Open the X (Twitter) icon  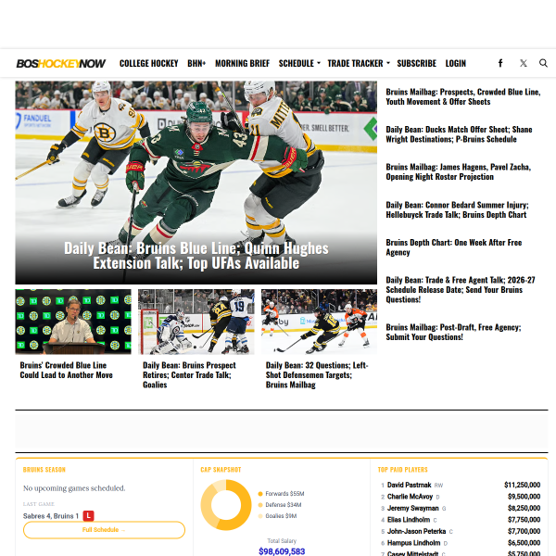point(523,63)
